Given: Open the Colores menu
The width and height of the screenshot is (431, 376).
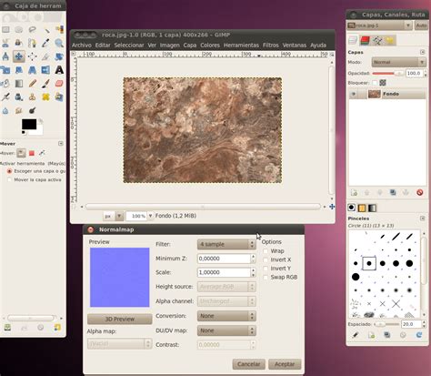Looking at the screenshot, I should click(210, 46).
